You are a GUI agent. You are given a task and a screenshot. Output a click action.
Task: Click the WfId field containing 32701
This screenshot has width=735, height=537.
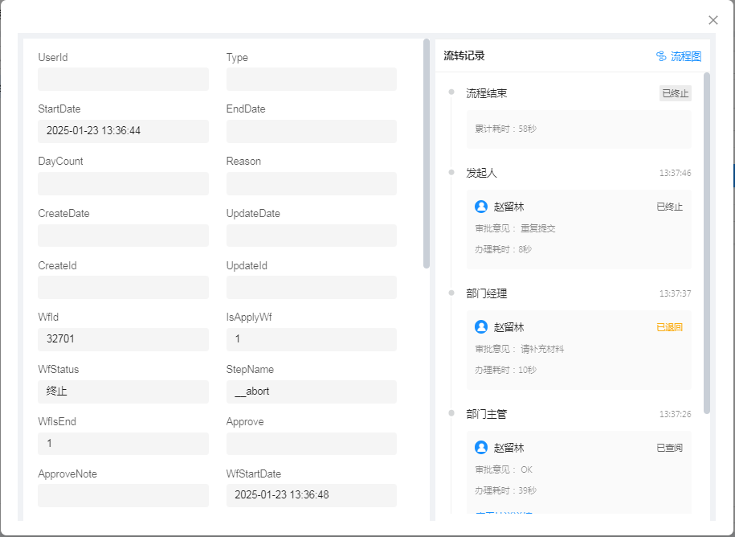[123, 339]
